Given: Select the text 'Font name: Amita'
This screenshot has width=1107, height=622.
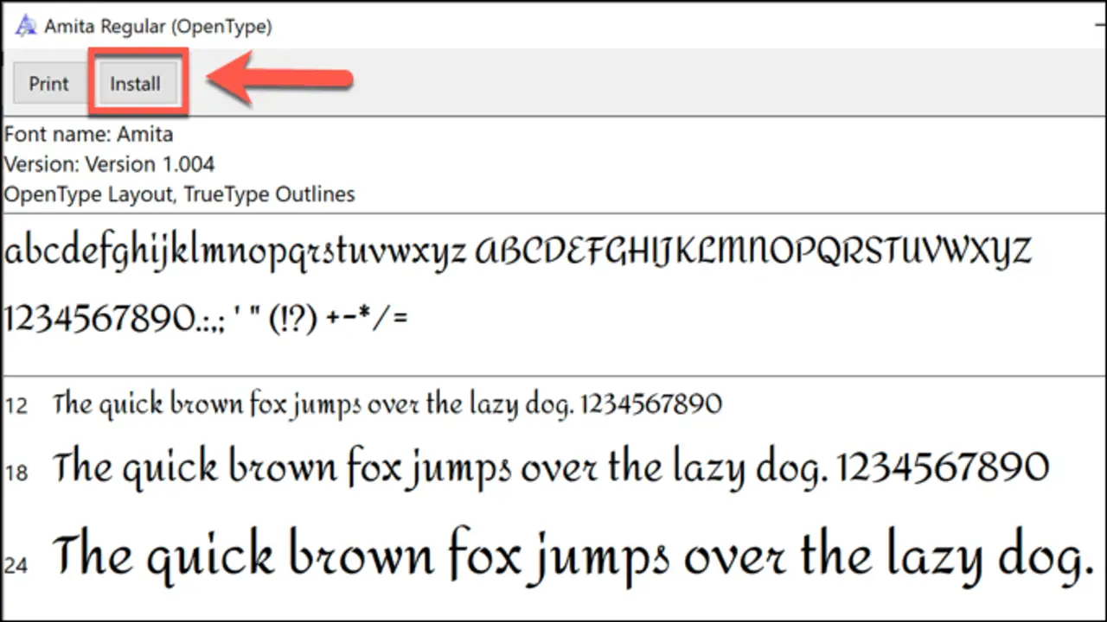Looking at the screenshot, I should 89,135.
